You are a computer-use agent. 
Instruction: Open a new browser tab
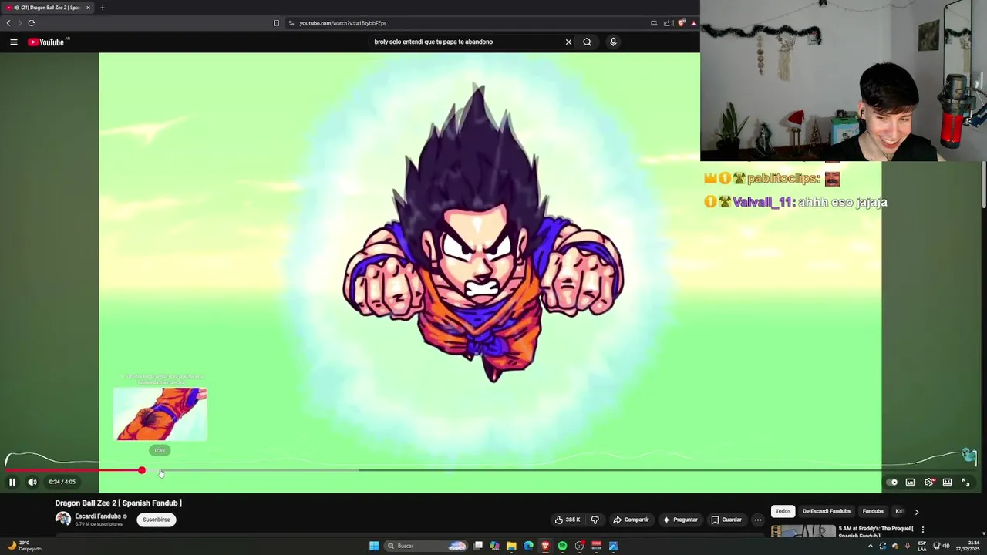tap(102, 8)
